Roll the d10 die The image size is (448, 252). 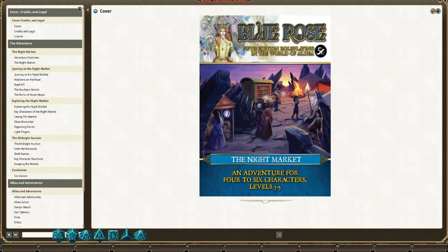(x=86, y=236)
